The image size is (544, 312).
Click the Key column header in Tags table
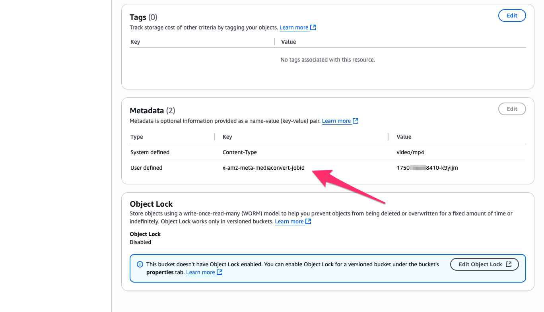click(135, 42)
